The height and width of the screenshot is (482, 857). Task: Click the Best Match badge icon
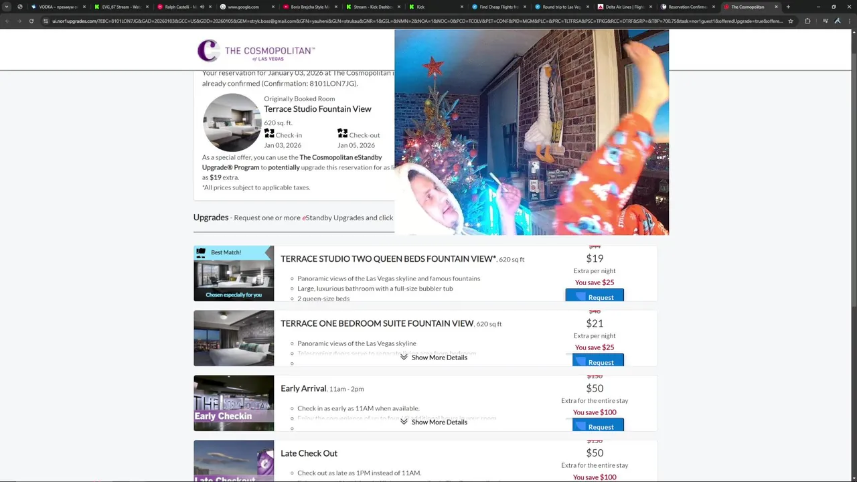pyautogui.click(x=201, y=252)
